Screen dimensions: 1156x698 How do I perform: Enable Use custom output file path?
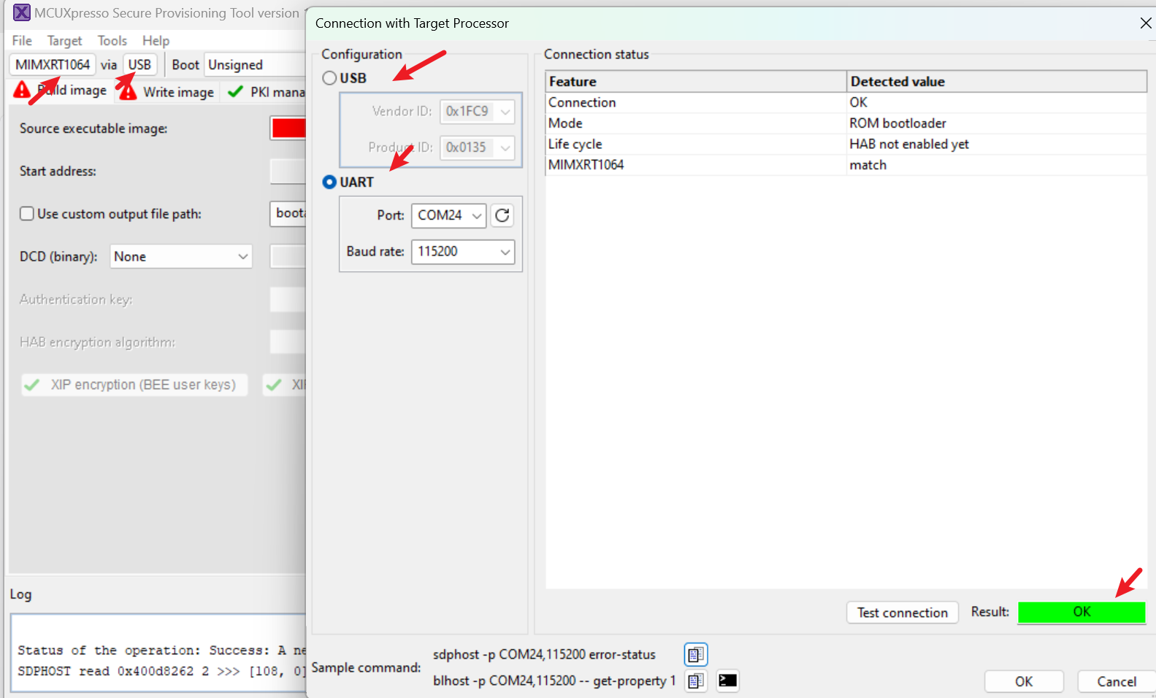27,214
